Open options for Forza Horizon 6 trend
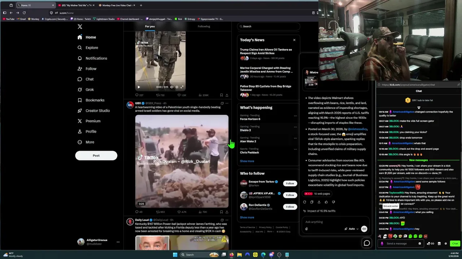Screen dimensions: 462x259 point(295,116)
